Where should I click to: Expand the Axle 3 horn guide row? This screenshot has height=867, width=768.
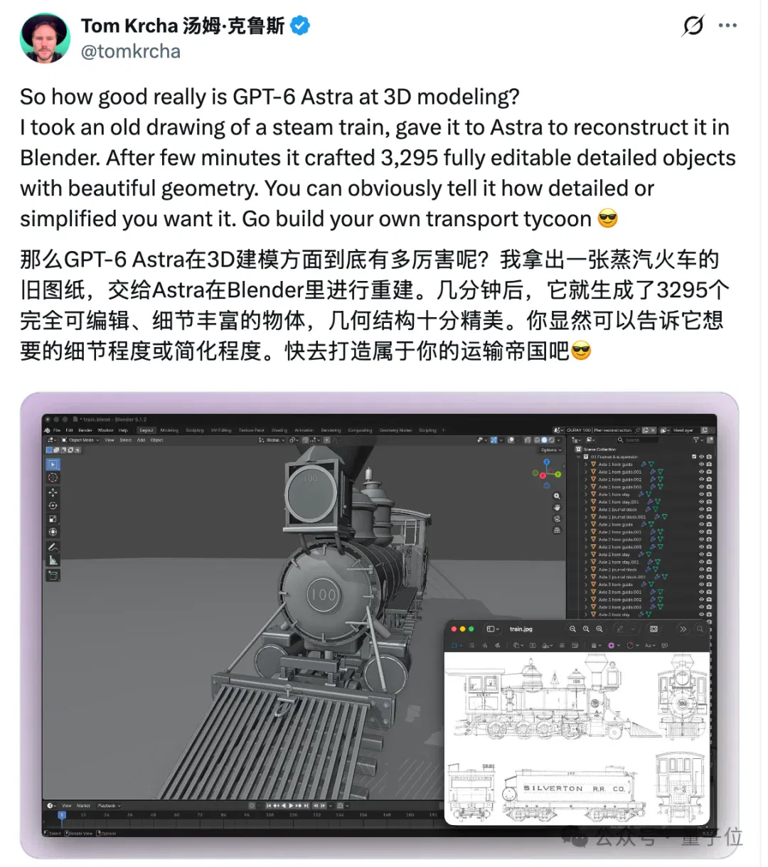pos(585,585)
